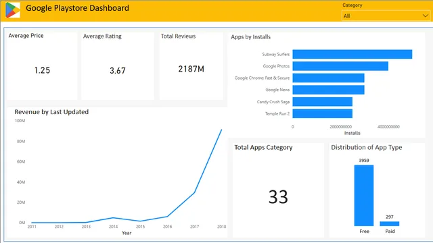The height and width of the screenshot is (243, 433).
Task: Click the Free axis label
Action: click(364, 231)
